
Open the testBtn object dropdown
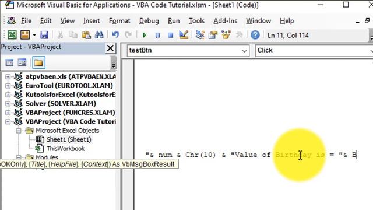coord(244,51)
